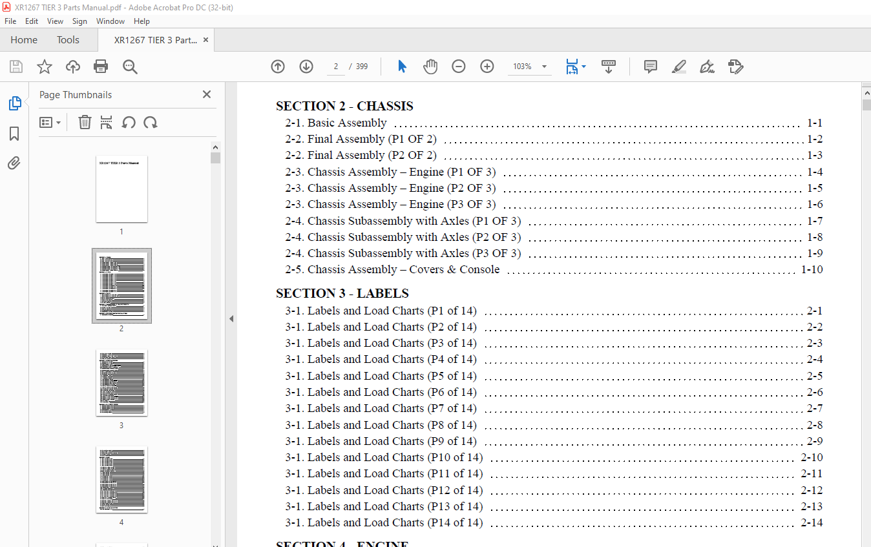Screen dimensions: 871x547
Task: Show Page Thumbnails pane icon
Action: tap(14, 103)
